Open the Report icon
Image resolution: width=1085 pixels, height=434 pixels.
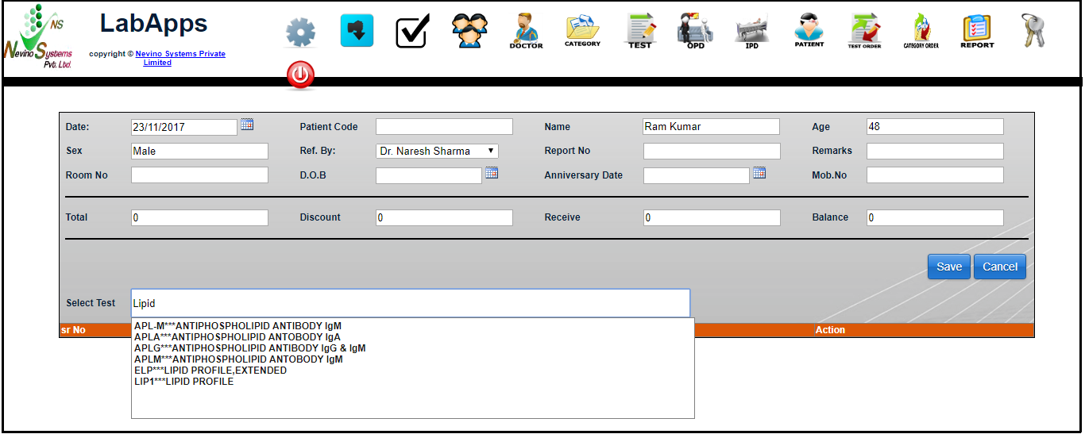click(x=977, y=31)
